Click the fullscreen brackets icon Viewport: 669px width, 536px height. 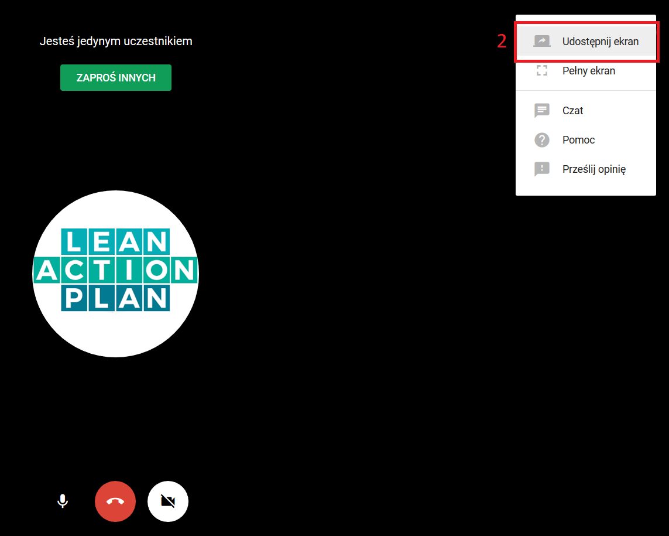(x=542, y=71)
